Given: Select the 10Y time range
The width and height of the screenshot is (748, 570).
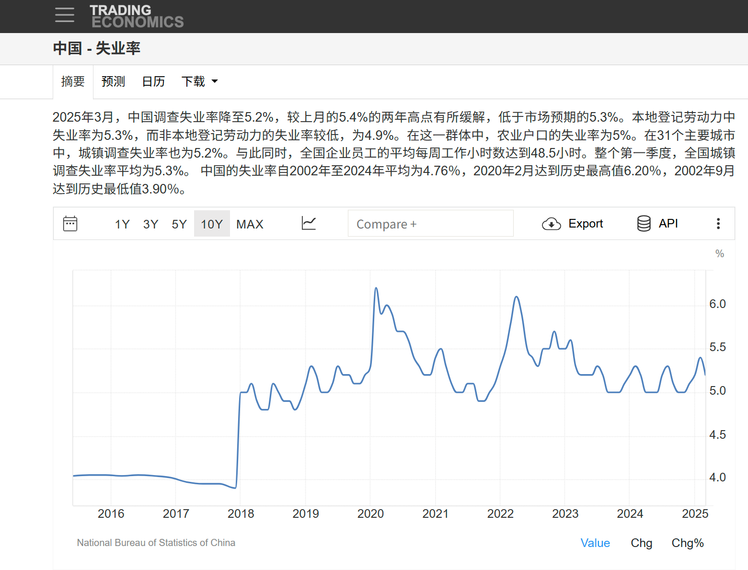Looking at the screenshot, I should pyautogui.click(x=212, y=224).
